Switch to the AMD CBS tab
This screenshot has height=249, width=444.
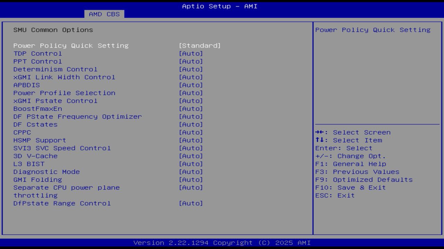104,14
